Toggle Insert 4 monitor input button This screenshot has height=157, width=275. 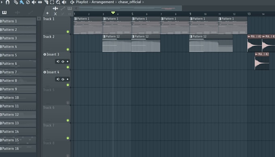click(58, 79)
